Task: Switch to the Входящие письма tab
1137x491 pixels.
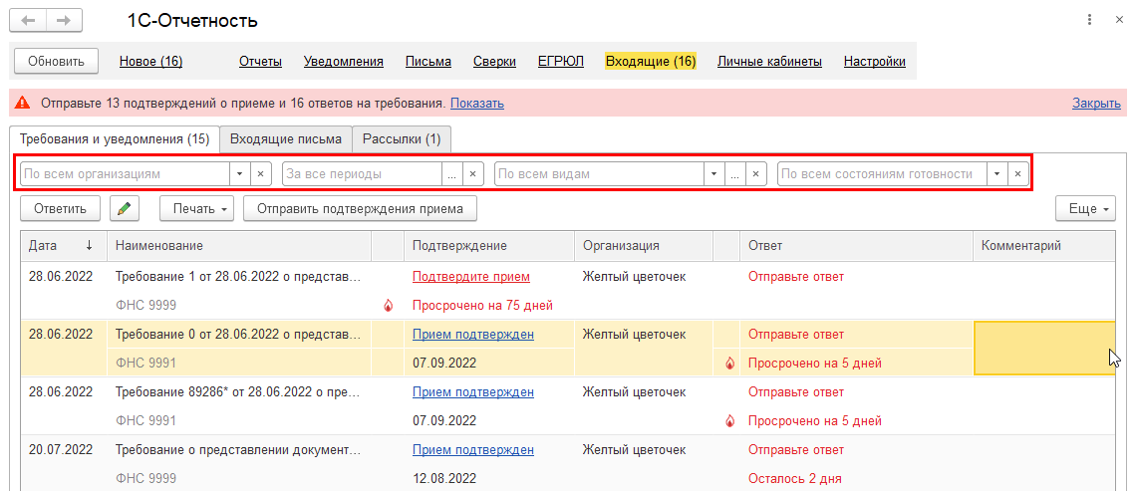Action: [x=285, y=139]
